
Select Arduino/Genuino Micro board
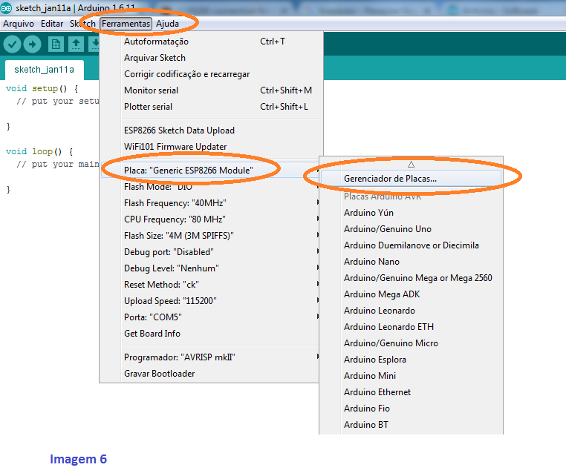click(412, 343)
